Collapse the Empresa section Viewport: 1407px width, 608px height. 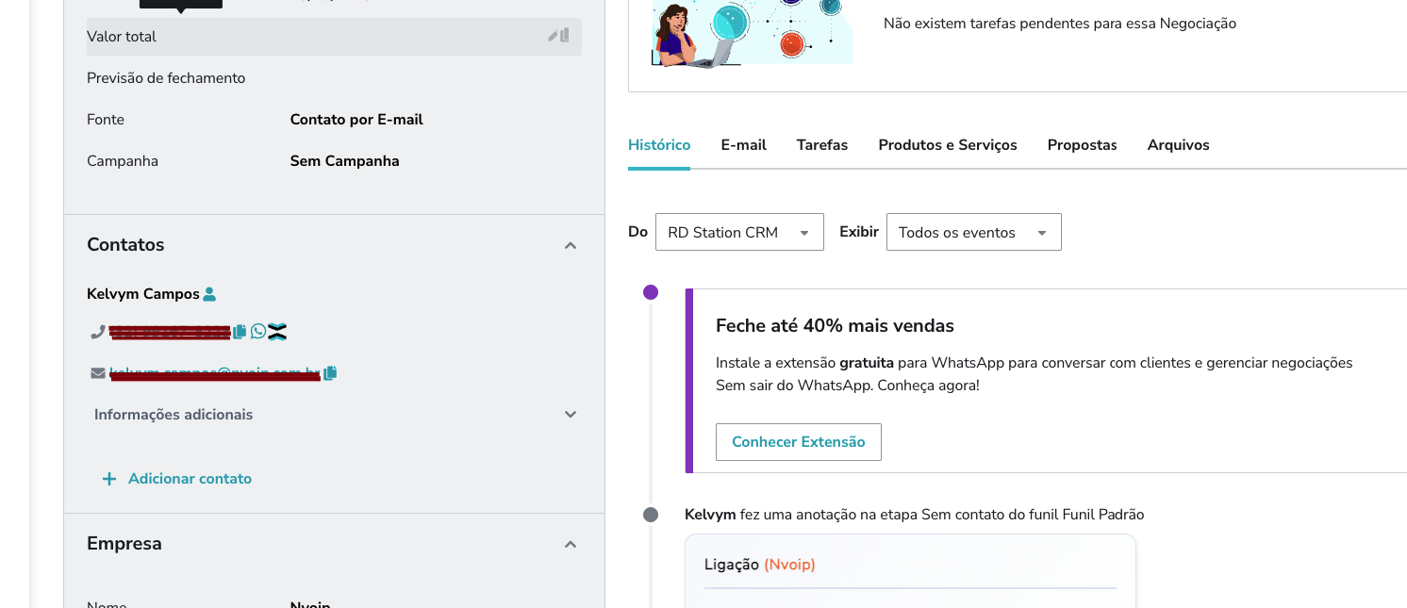click(x=570, y=544)
